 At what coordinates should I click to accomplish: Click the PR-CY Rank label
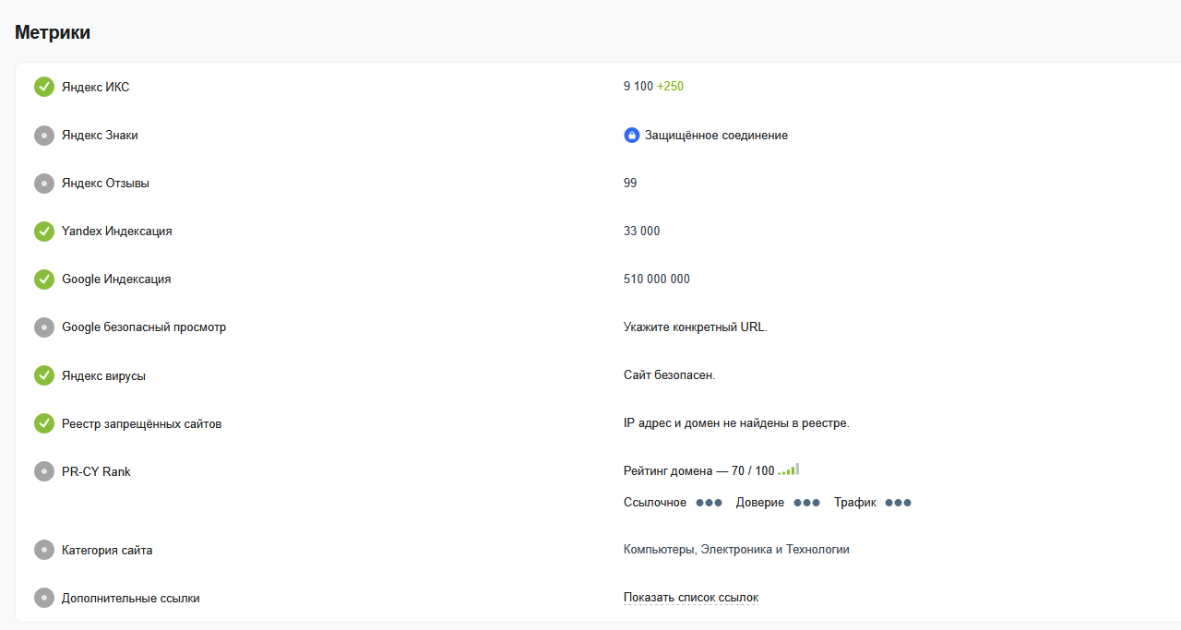[96, 471]
